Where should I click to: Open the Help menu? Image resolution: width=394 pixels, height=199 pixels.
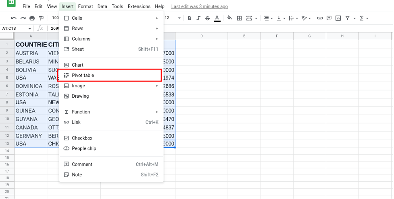point(160,6)
